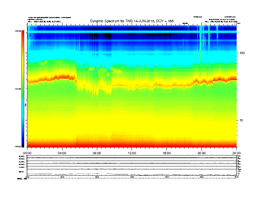Click the -142.50 colorbar label
The image size is (255, 197).
coord(18,89)
